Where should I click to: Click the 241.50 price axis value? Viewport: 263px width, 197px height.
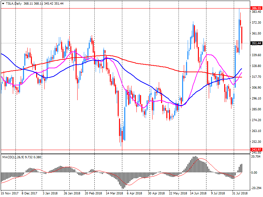tap(256, 152)
